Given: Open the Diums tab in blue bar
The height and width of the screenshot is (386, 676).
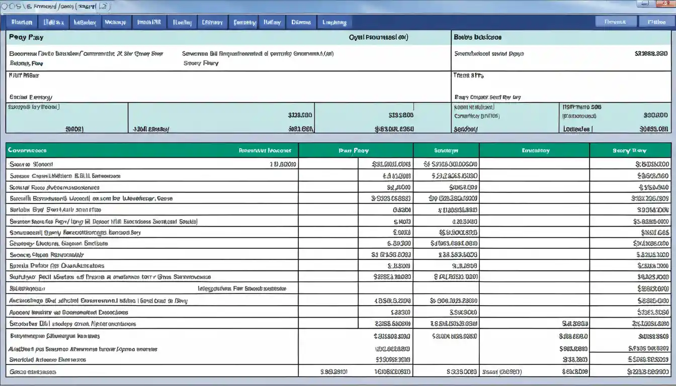Looking at the screenshot, I should (301, 22).
